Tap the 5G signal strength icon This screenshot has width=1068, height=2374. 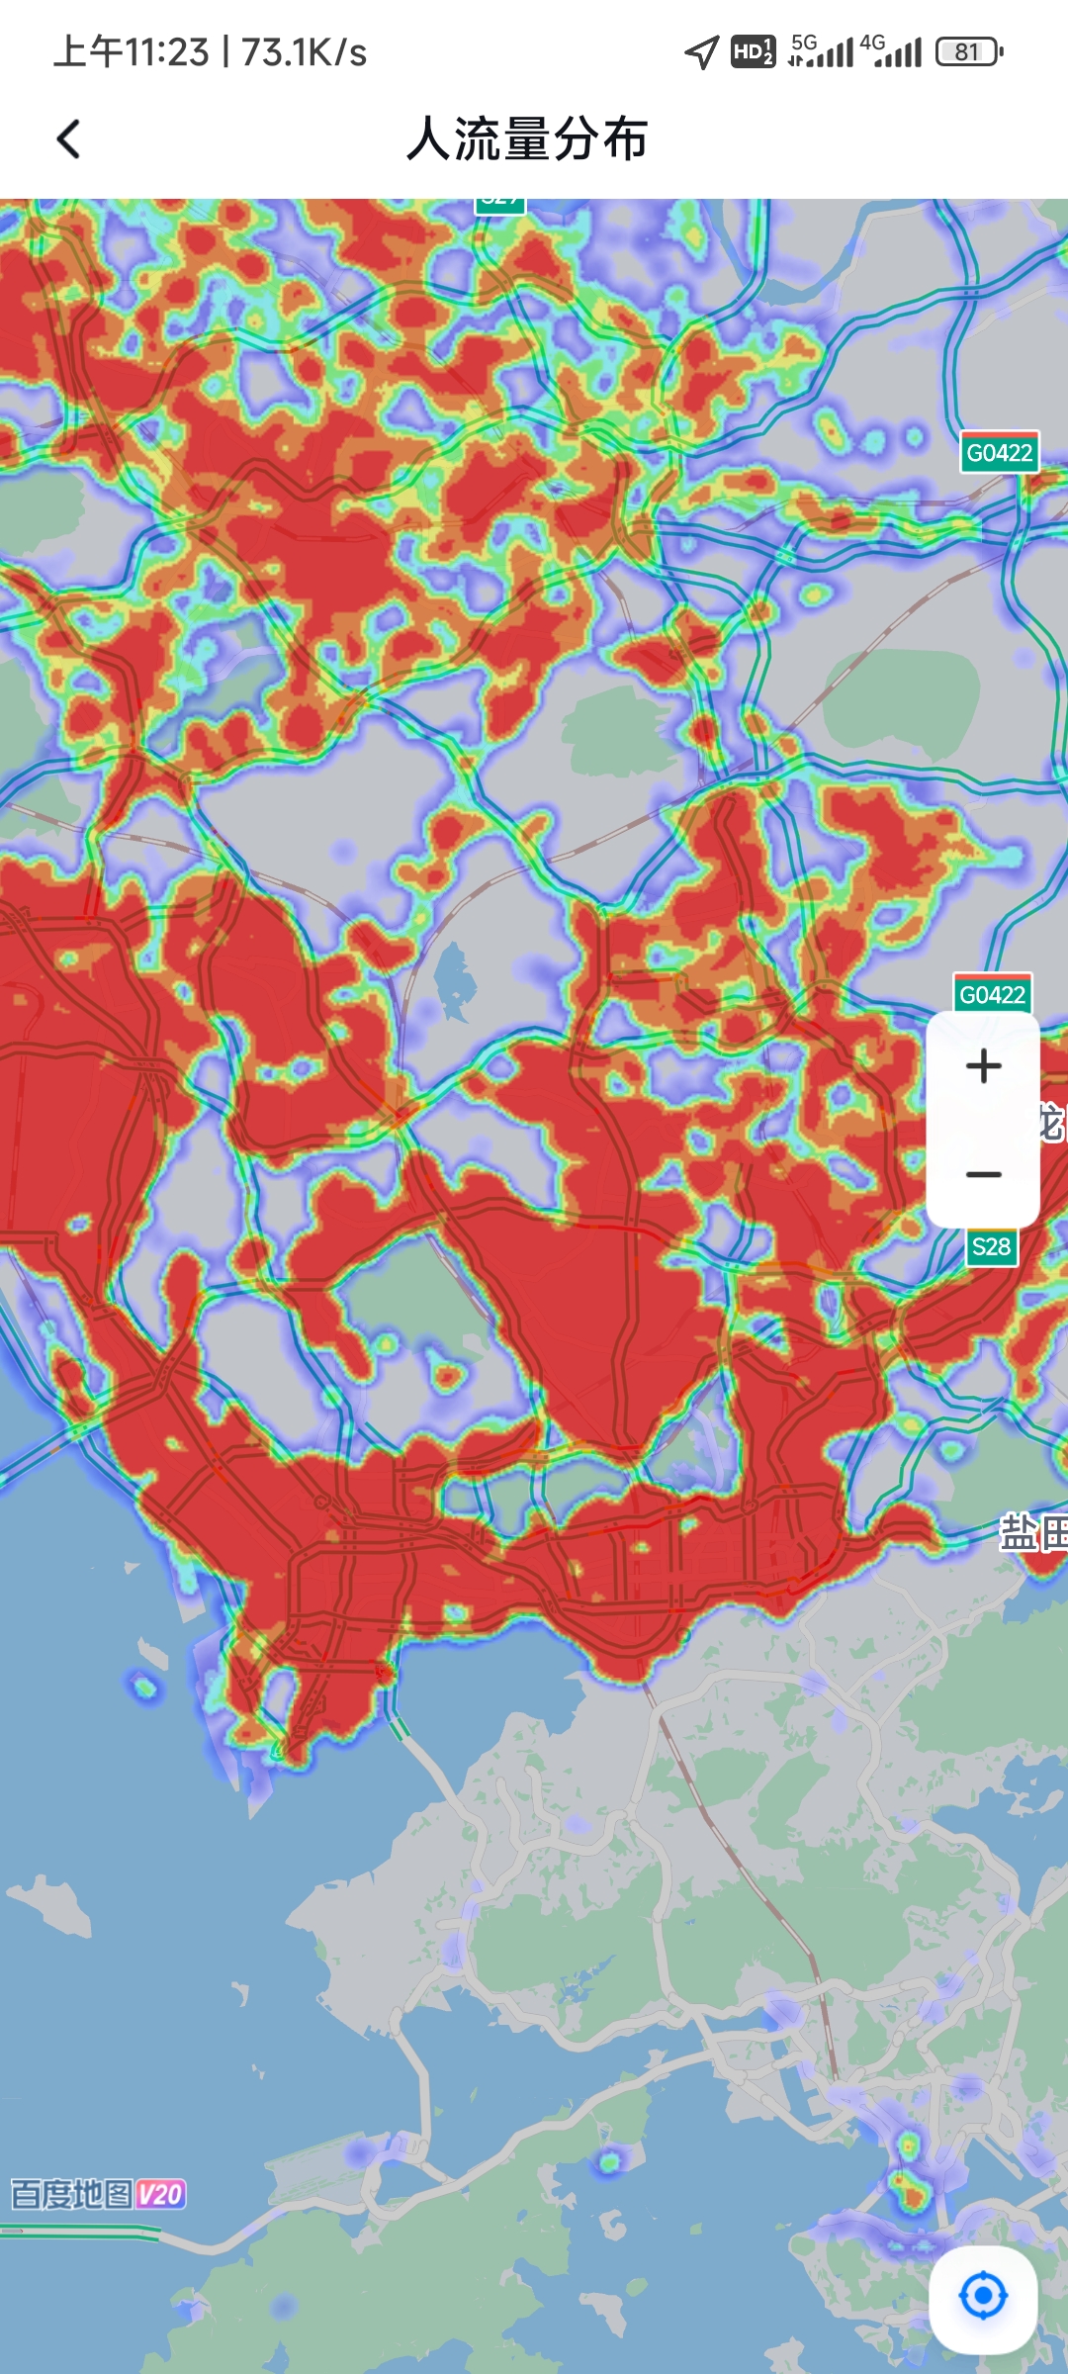(x=820, y=51)
